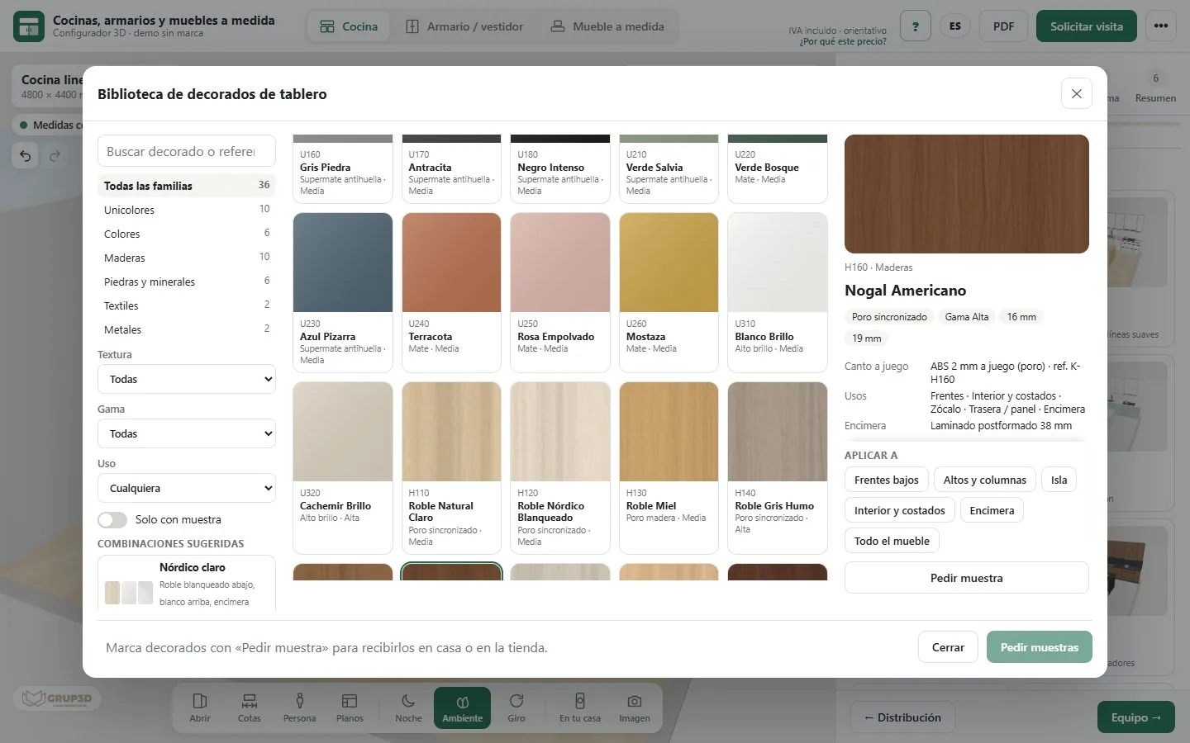Click the undo arrow icon
The width and height of the screenshot is (1190, 743).
(x=26, y=155)
